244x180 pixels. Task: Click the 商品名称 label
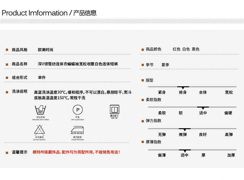pyautogui.click(x=19, y=64)
